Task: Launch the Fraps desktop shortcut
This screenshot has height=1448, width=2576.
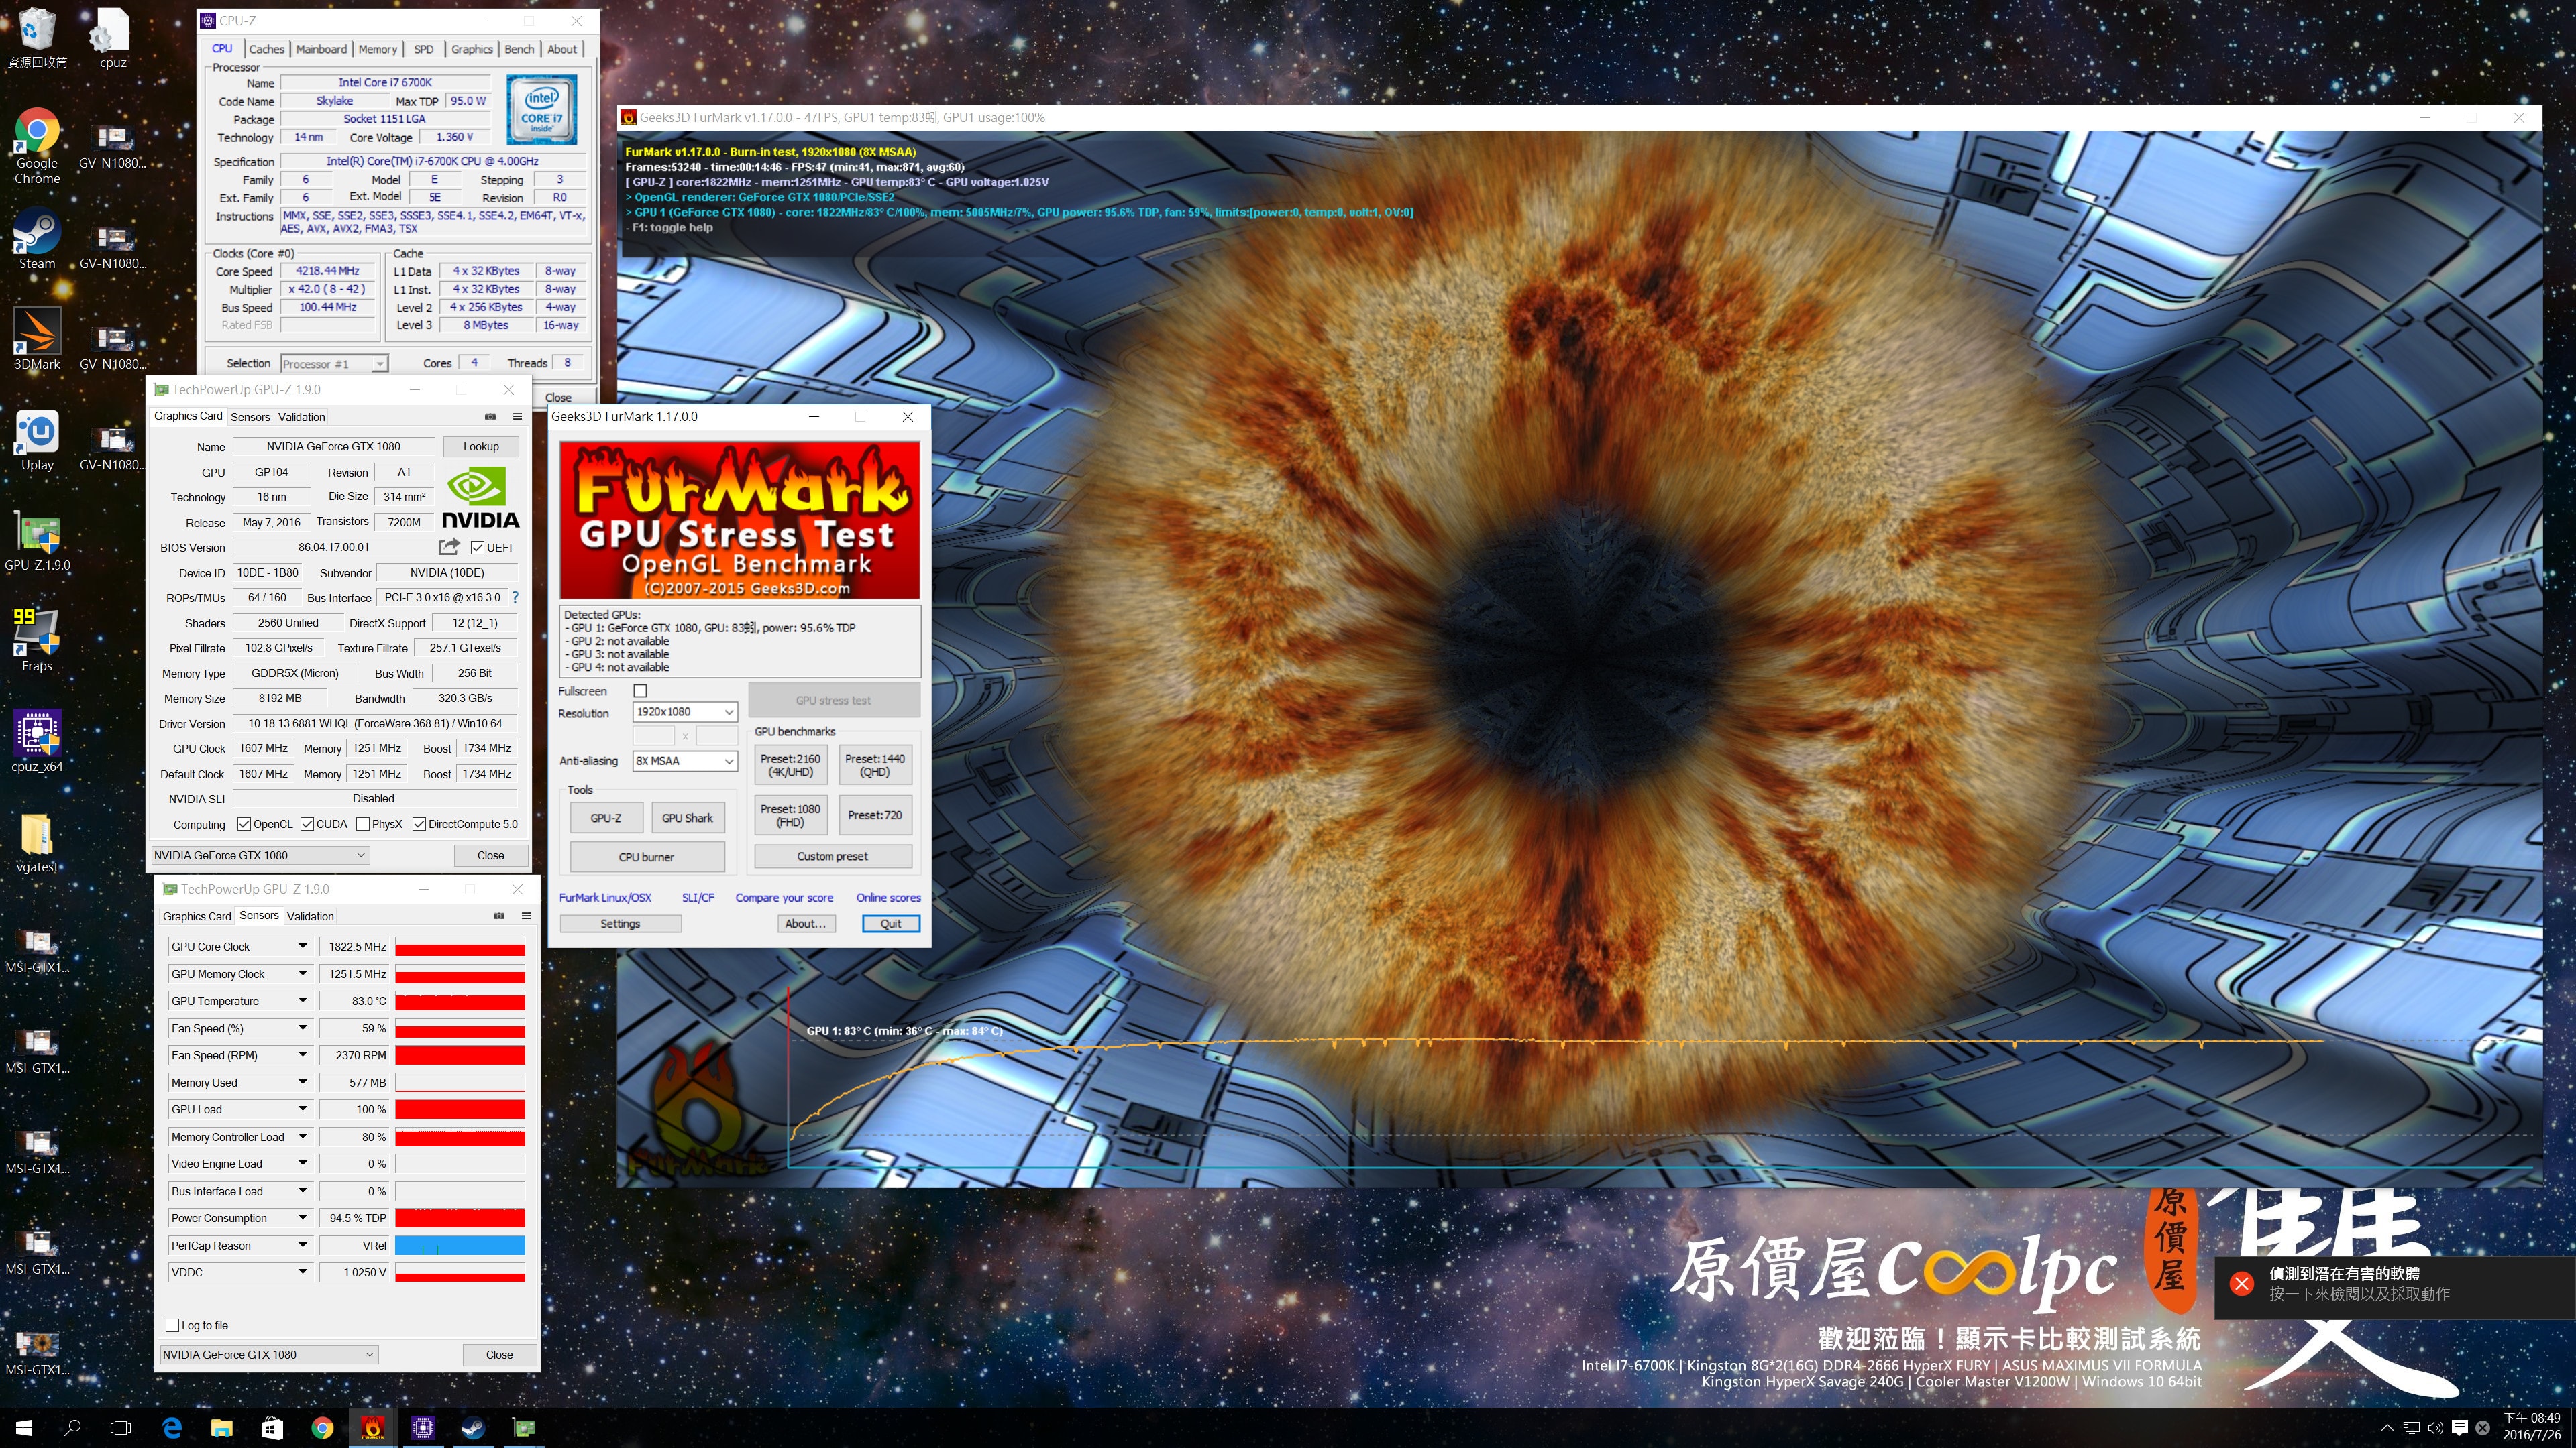Action: pyautogui.click(x=37, y=640)
